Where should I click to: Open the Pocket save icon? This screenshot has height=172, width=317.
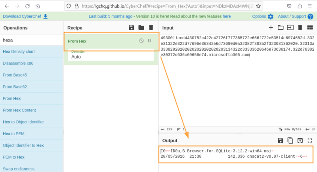point(289,6)
